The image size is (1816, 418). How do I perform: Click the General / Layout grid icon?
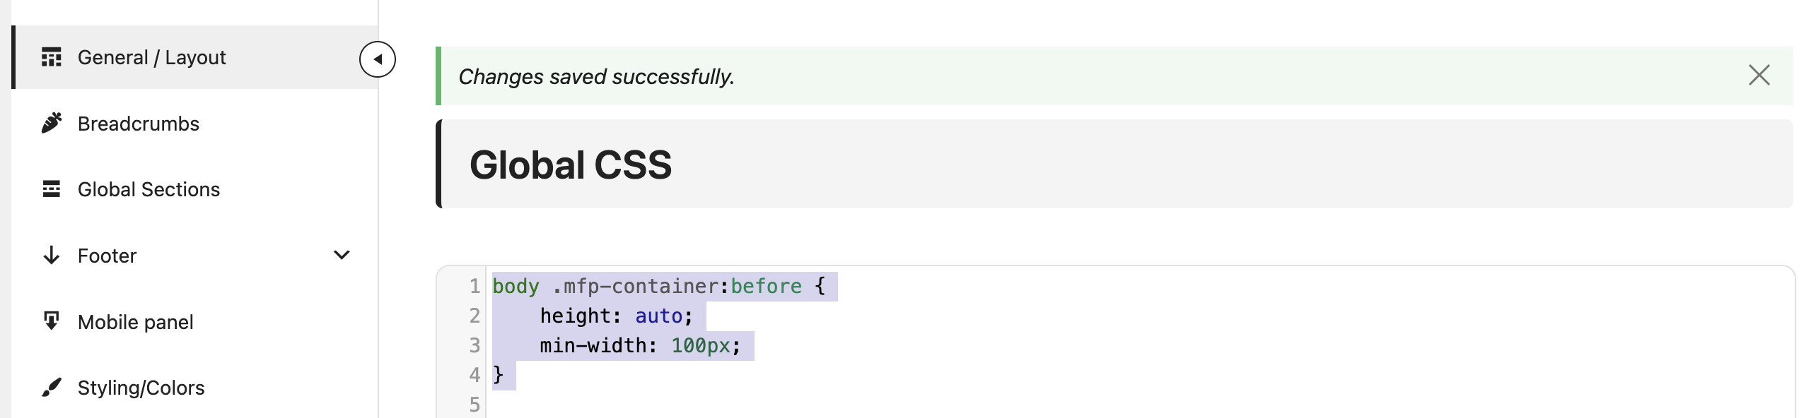[x=51, y=57]
